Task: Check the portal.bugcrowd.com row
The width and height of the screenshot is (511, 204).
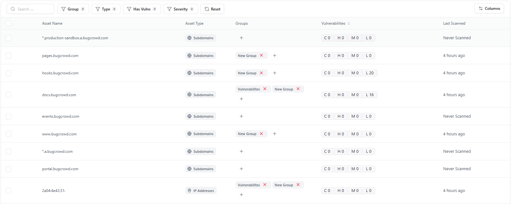Action: tap(9, 169)
